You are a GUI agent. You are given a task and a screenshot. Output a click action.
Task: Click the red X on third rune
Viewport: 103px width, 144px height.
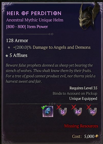pyautogui.click(x=89, y=107)
